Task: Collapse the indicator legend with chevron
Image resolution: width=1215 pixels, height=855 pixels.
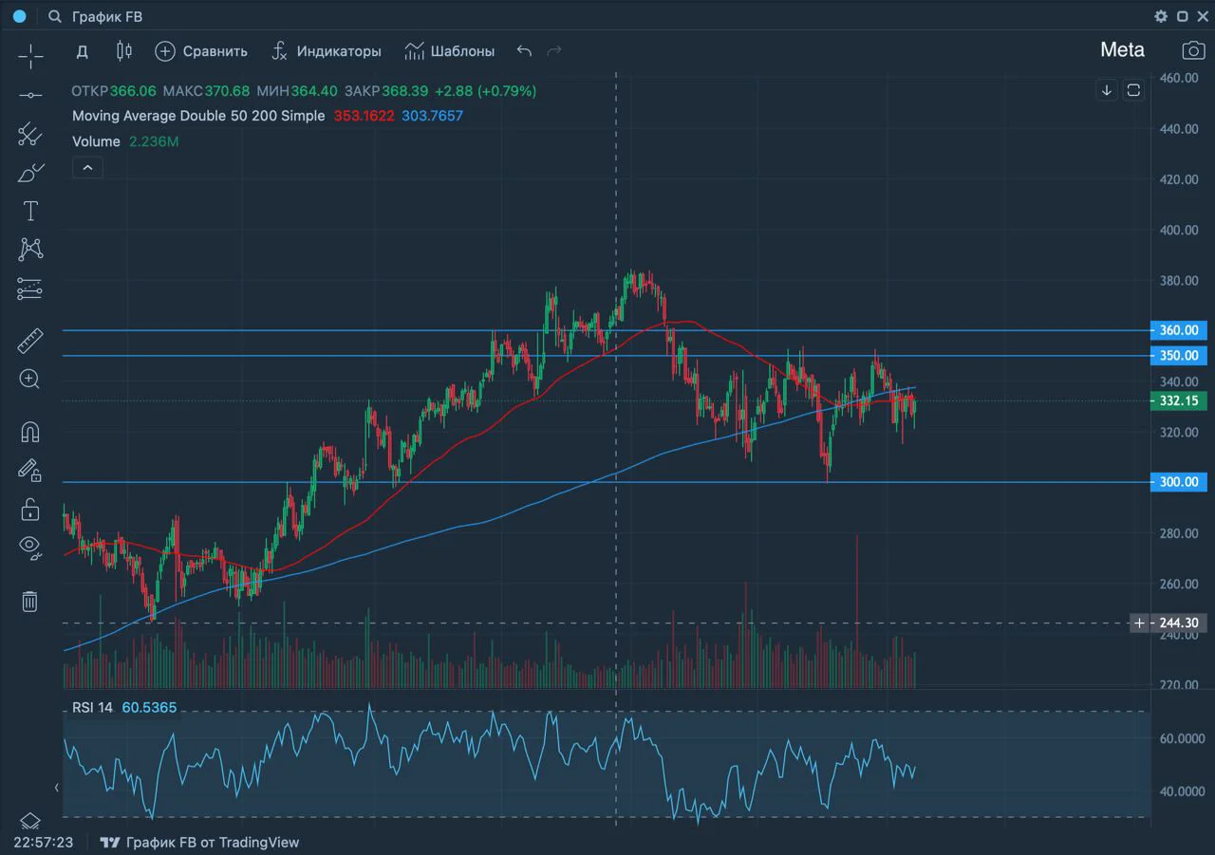Action: tap(87, 168)
